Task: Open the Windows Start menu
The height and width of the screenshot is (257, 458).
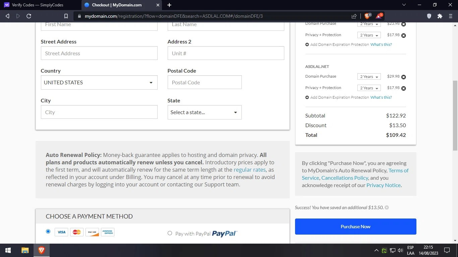Action: (x=8, y=250)
